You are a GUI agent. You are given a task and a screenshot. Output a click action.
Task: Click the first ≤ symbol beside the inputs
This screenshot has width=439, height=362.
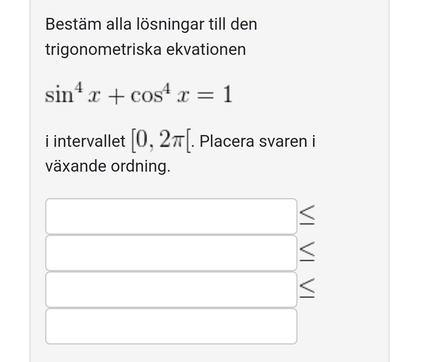307,215
